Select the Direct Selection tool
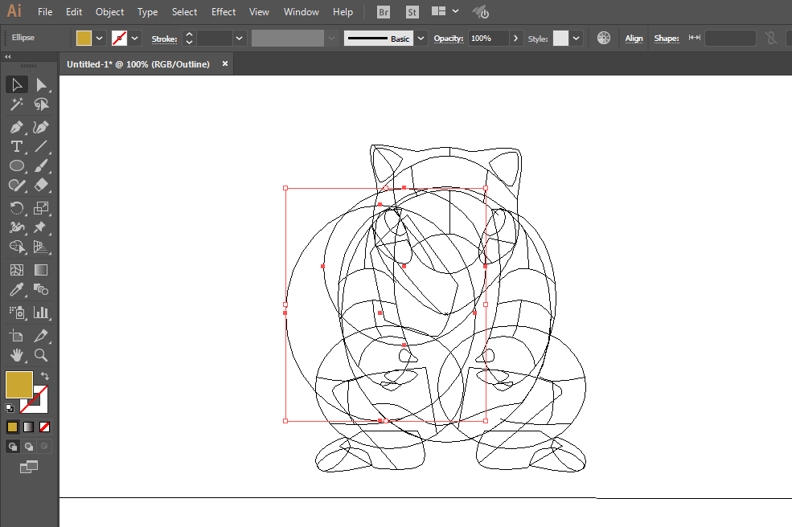This screenshot has width=792, height=527. [41, 85]
